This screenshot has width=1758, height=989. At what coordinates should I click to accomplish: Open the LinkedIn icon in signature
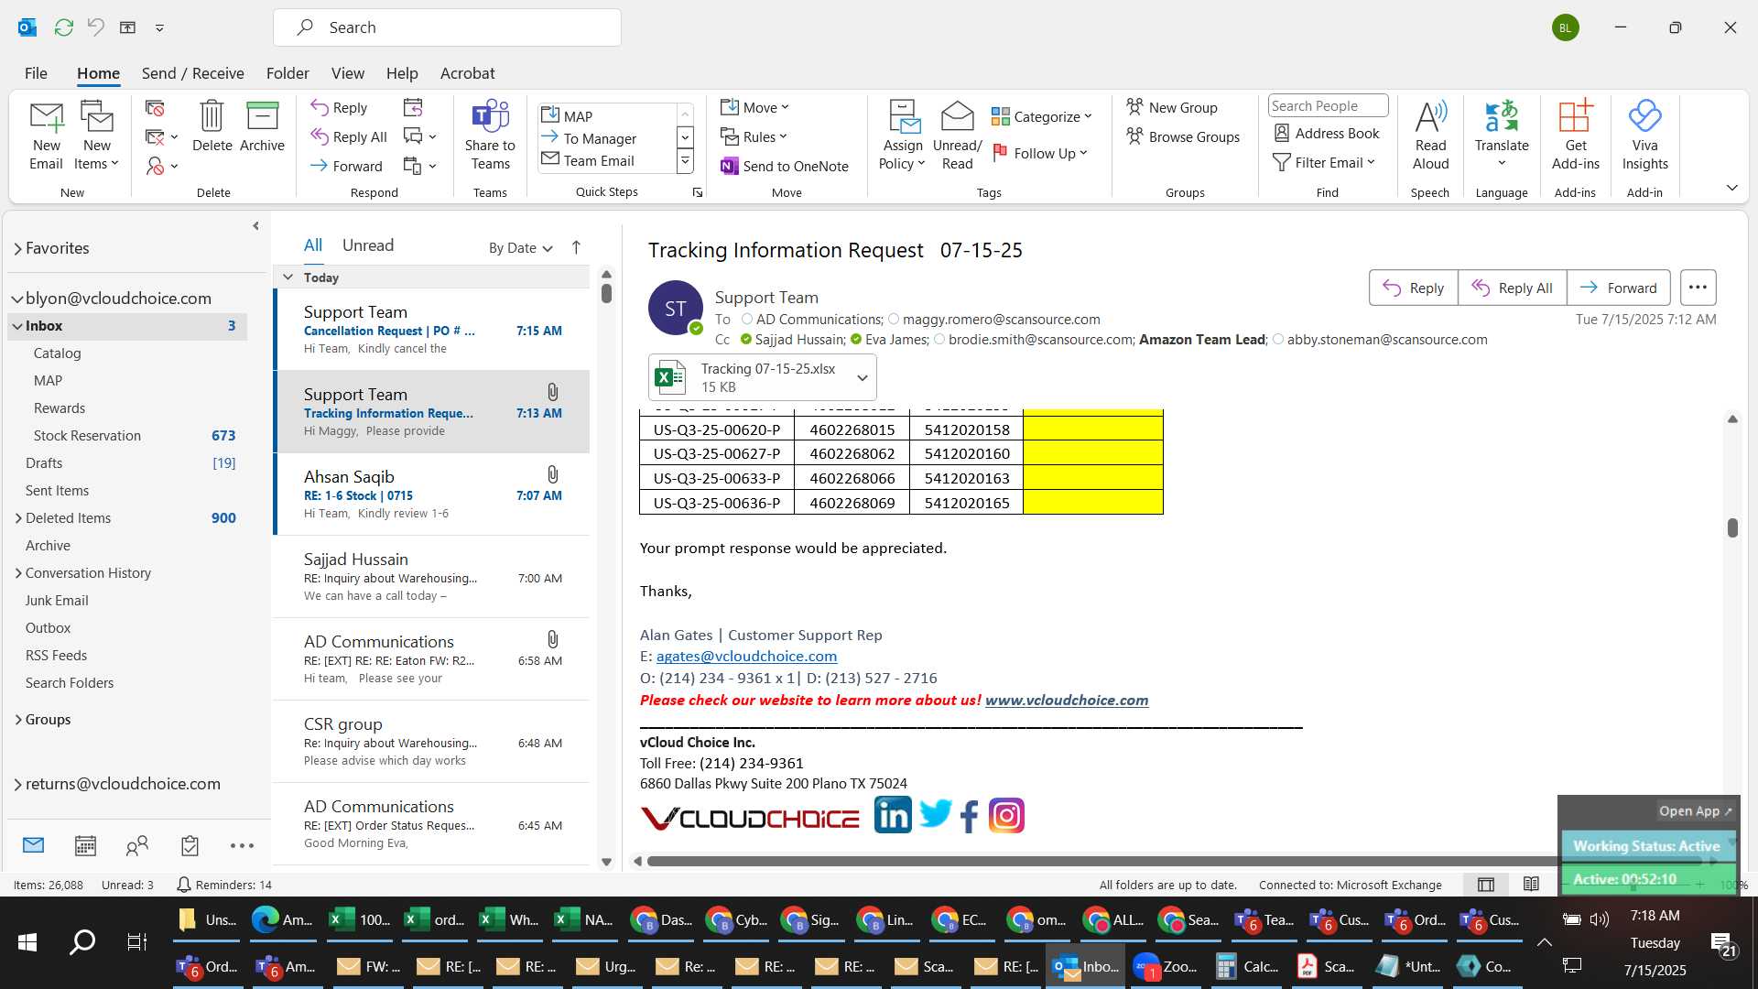point(893,815)
